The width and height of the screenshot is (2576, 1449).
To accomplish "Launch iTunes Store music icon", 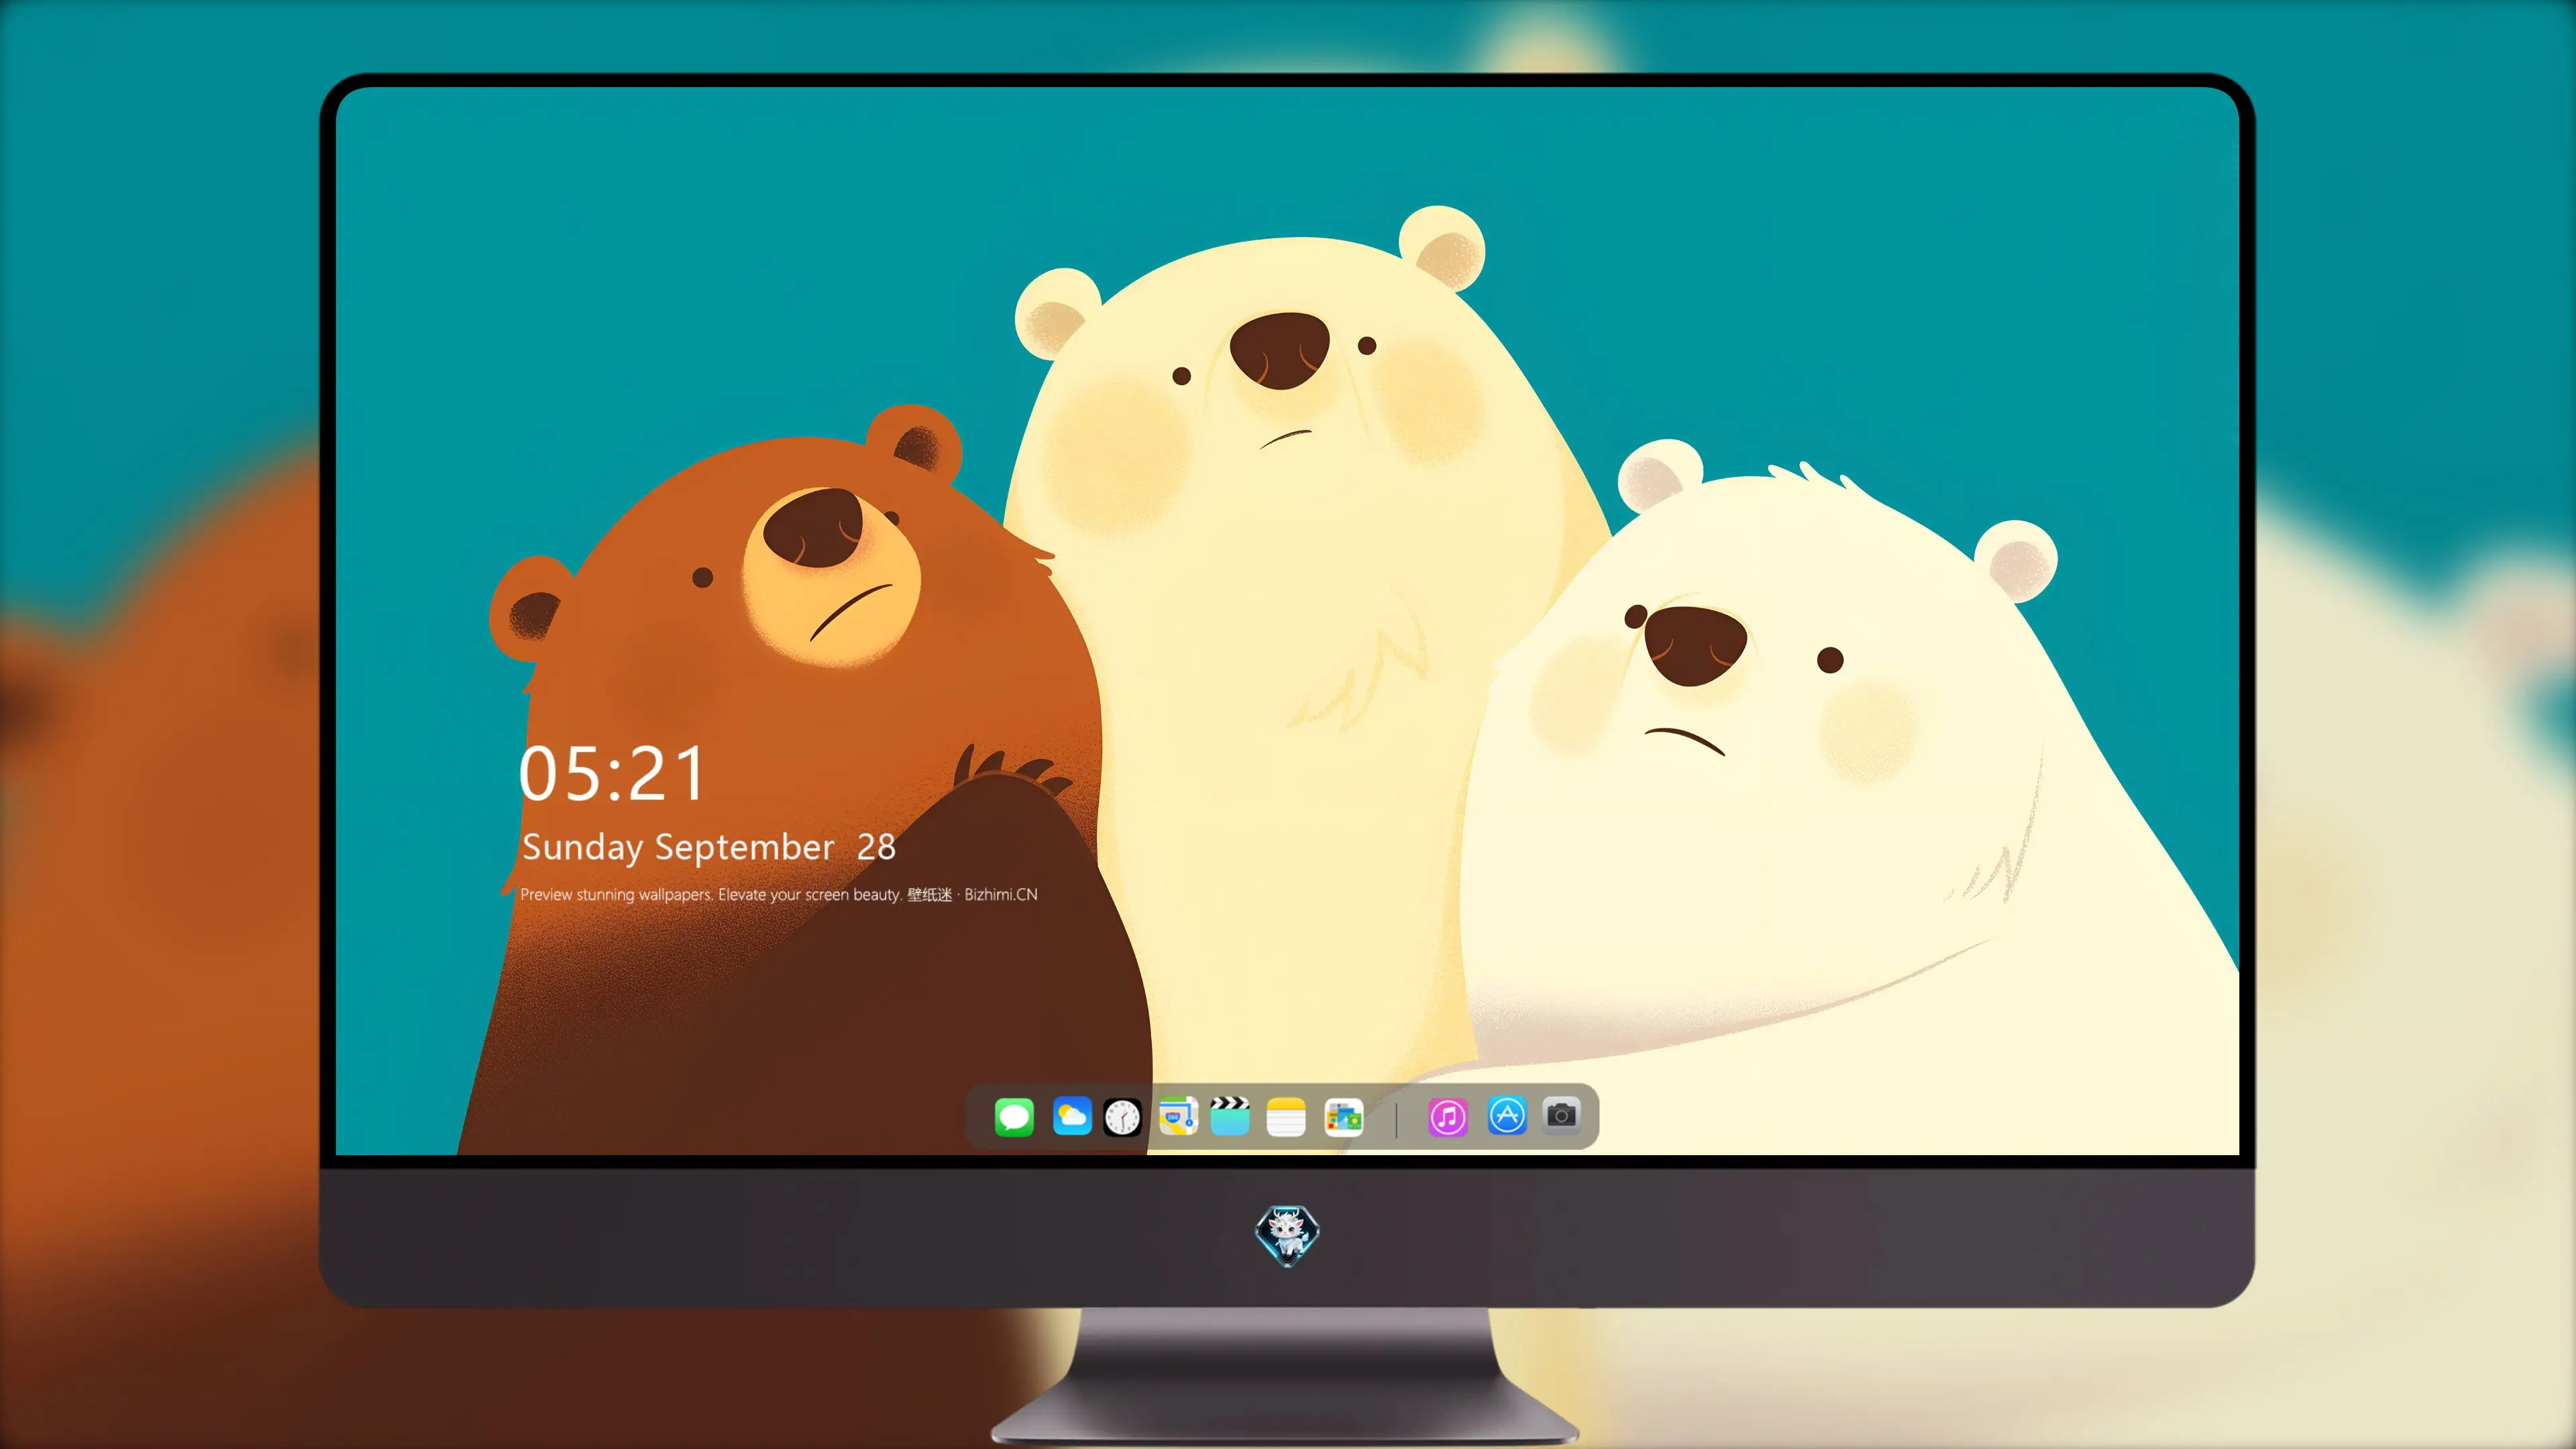I will 1448,1117.
